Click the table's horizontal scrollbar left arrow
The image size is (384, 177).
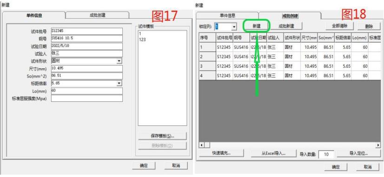(x=201, y=145)
